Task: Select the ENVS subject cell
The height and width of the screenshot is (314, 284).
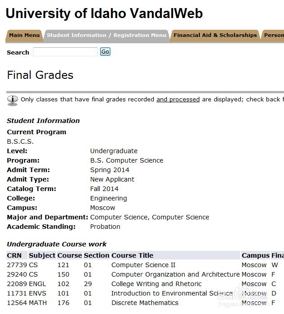Action: click(38, 293)
